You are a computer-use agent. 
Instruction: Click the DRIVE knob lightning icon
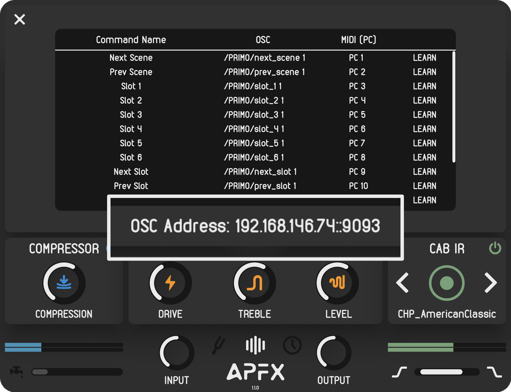point(170,283)
